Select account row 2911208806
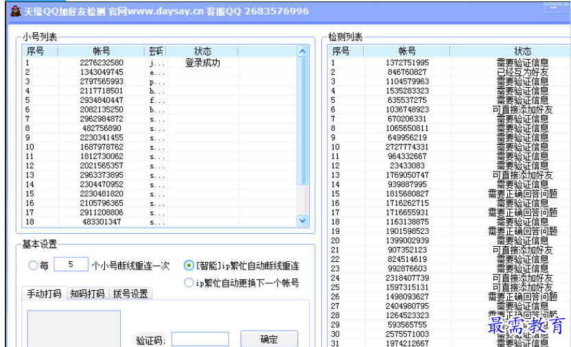The height and width of the screenshot is (347, 571). pos(102,213)
